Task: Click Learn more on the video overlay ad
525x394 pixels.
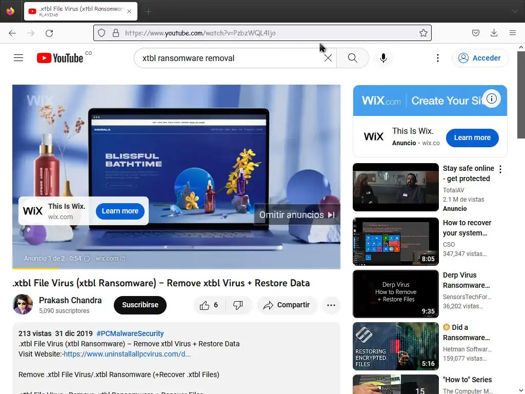Action: coord(120,211)
